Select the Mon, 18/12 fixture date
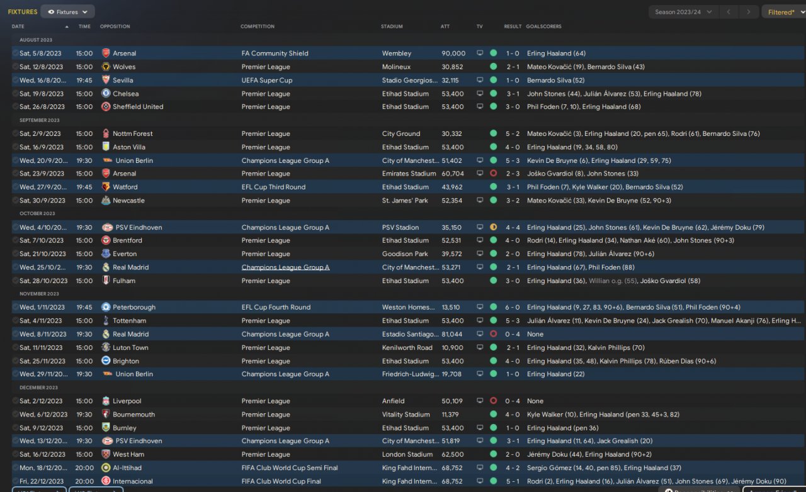The image size is (806, 492). pyautogui.click(x=43, y=468)
